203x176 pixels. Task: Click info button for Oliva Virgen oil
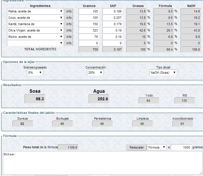69,30
